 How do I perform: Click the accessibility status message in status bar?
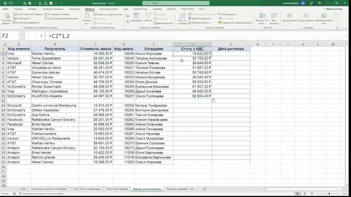click(42, 194)
